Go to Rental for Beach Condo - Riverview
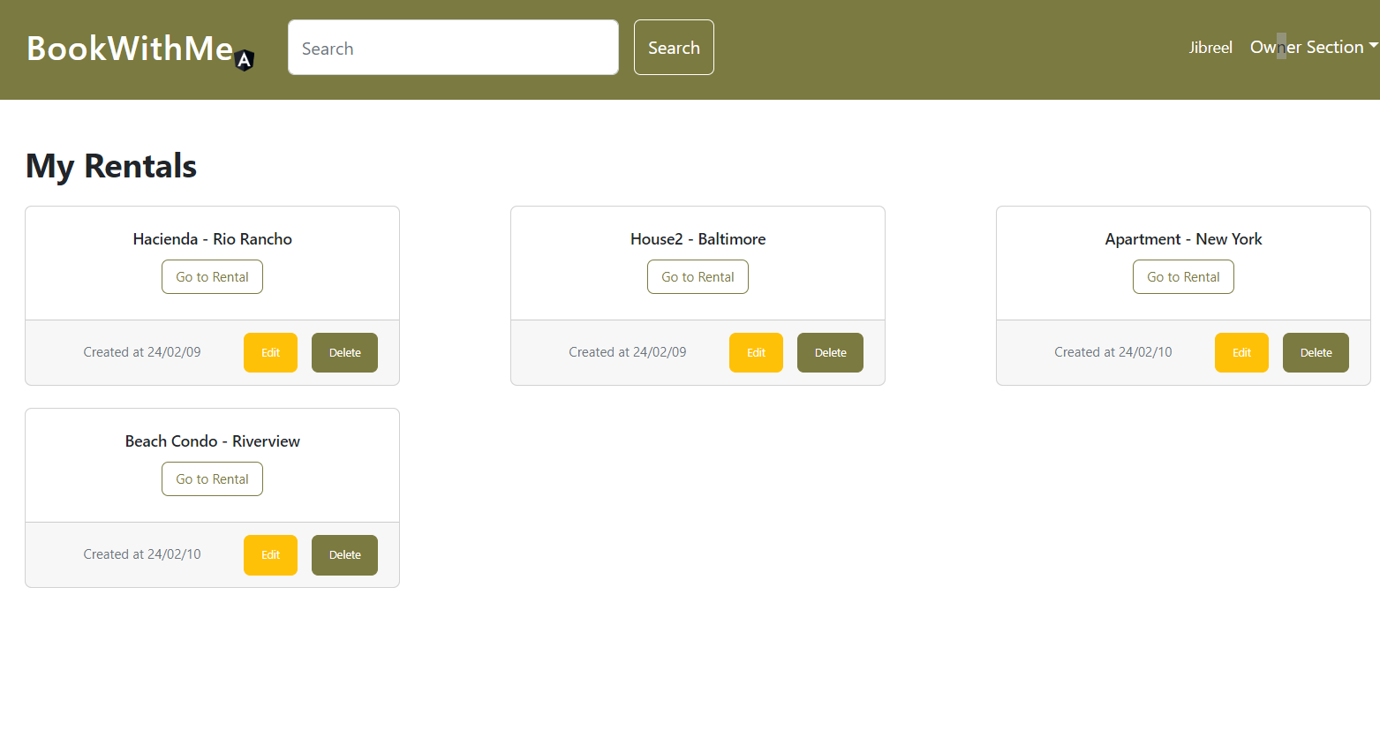The height and width of the screenshot is (753, 1380). (x=212, y=479)
